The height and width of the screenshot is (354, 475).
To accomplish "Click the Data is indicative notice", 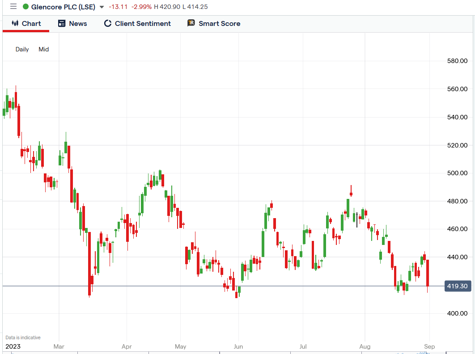I will (x=23, y=337).
